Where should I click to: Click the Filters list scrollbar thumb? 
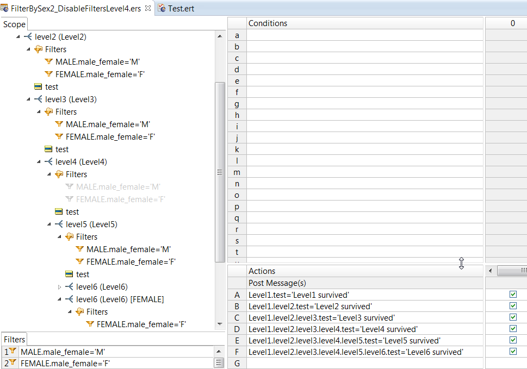click(x=219, y=363)
